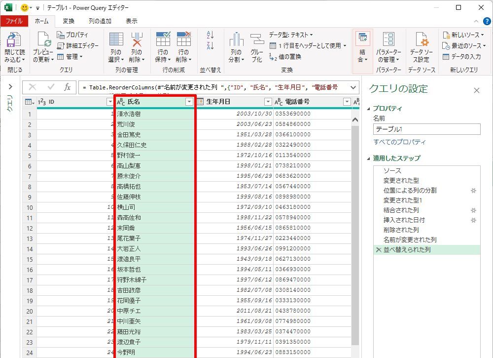This screenshot has width=493, height=358.
Task: Open the filter dropdown on the 生年月日 column
Action: (268, 102)
